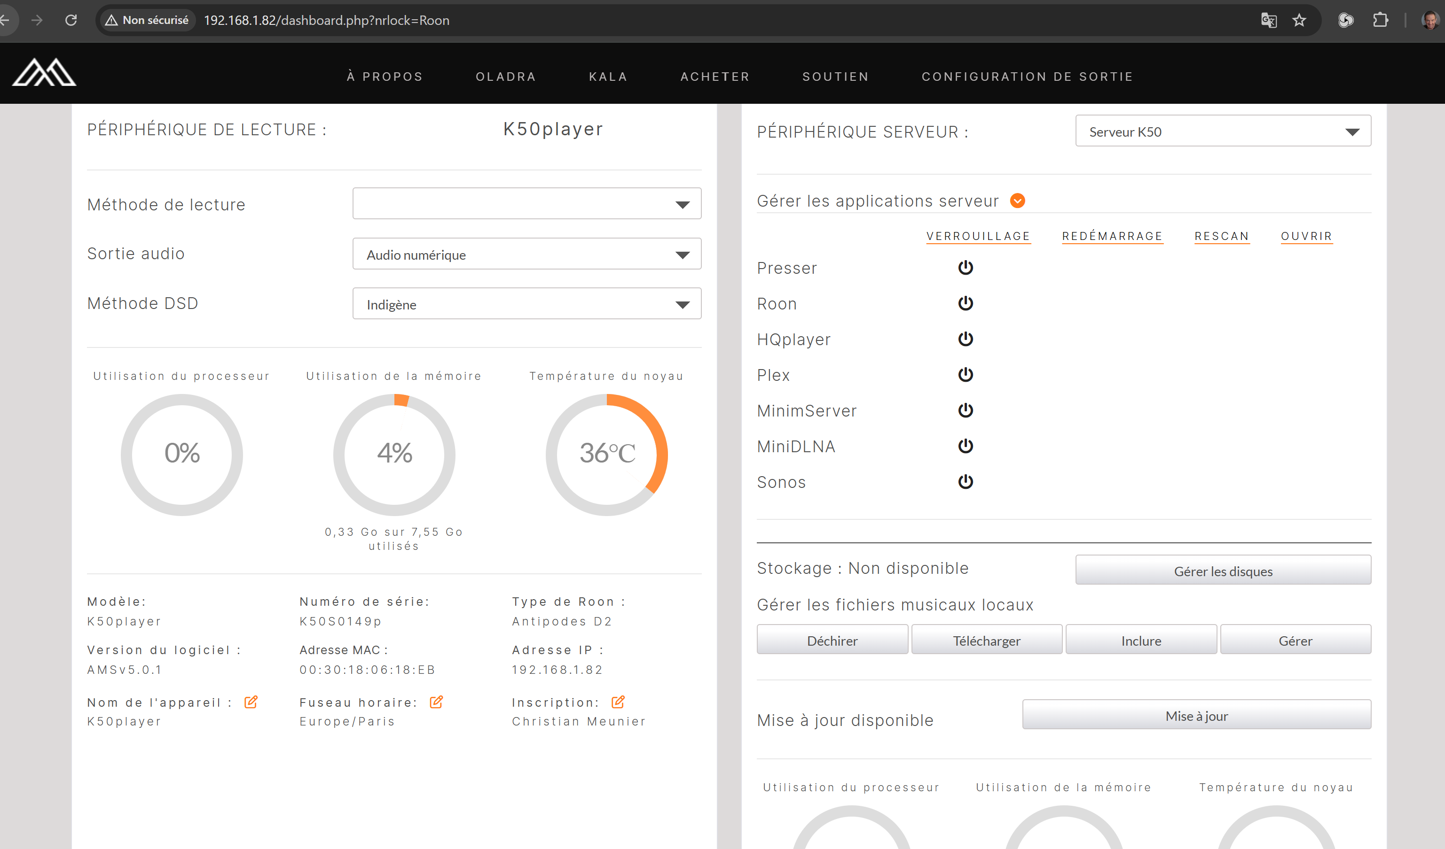Click the Antipodes D2 Roon type
This screenshot has height=849, width=1445.
(562, 621)
